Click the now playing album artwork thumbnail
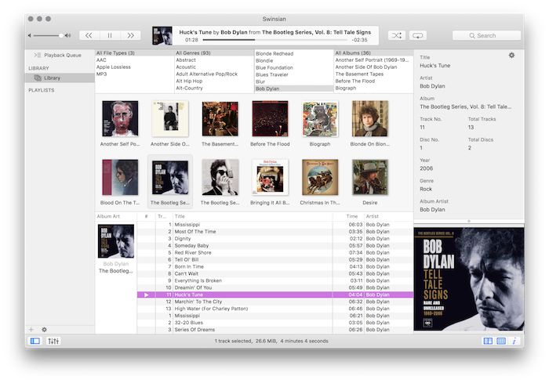The width and height of the screenshot is (549, 383). tap(162, 36)
